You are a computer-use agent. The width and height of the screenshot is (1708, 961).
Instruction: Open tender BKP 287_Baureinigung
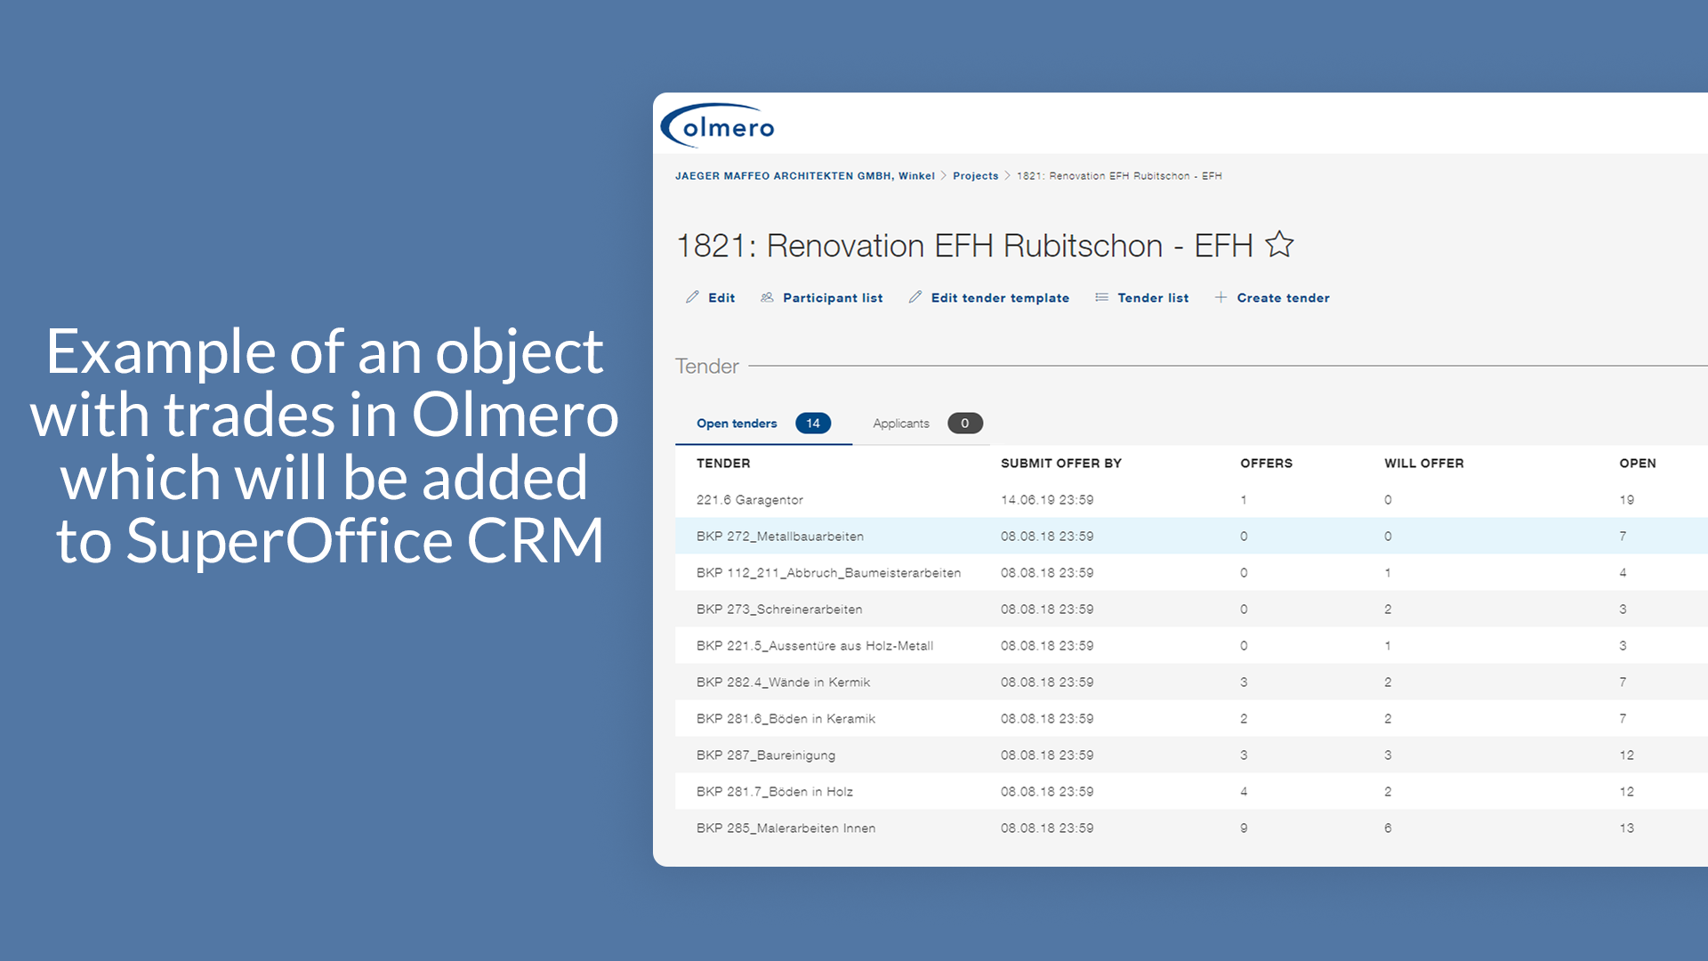coord(766,755)
